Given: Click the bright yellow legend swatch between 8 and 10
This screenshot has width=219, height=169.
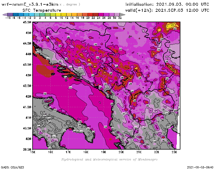Looking at the screenshot, I should 58,14.
